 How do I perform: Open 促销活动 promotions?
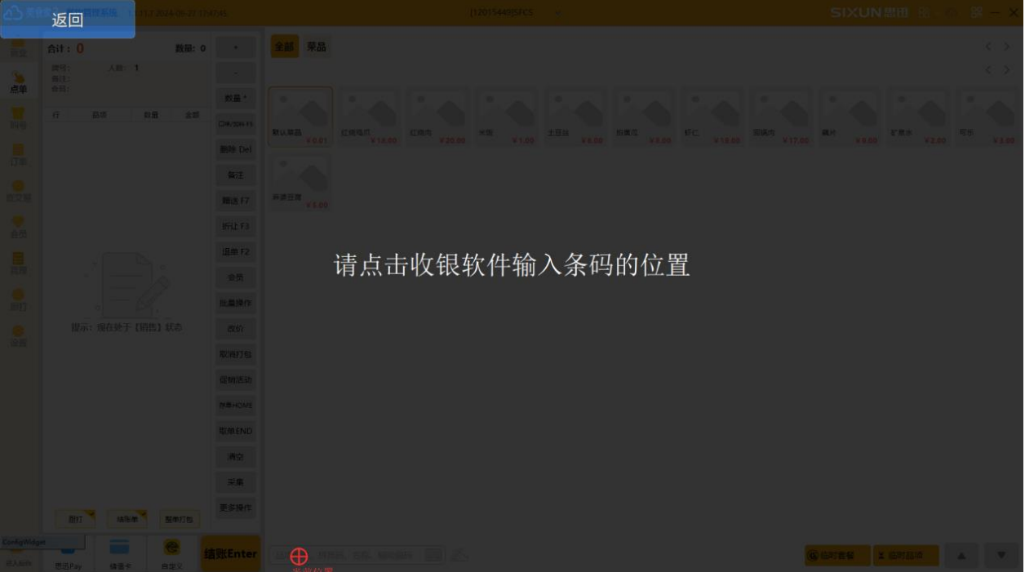(236, 379)
